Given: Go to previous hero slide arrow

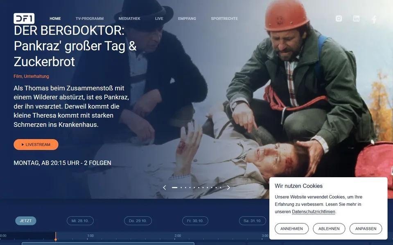Looking at the screenshot, I should click(165, 187).
